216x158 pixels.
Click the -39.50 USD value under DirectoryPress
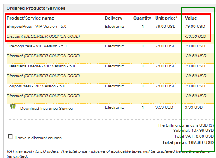click(x=196, y=56)
